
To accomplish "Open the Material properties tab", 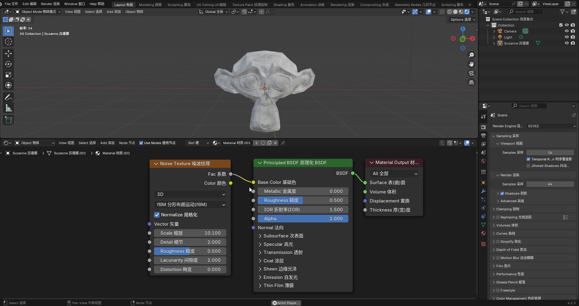I will (x=483, y=233).
